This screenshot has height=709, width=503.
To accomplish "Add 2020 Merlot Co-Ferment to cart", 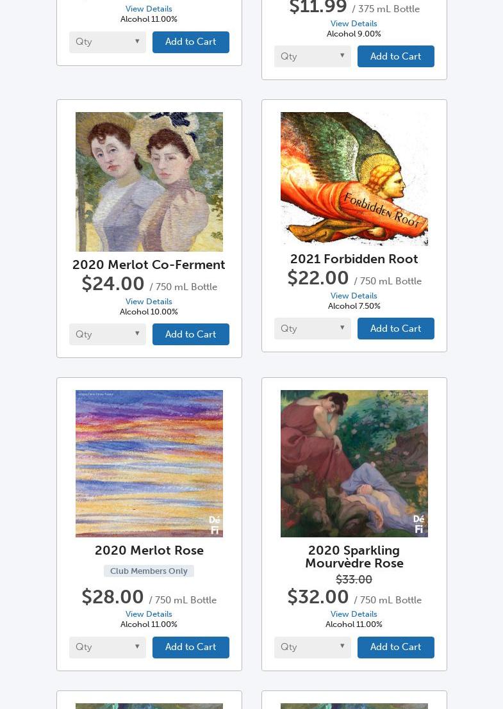I will [190, 334].
